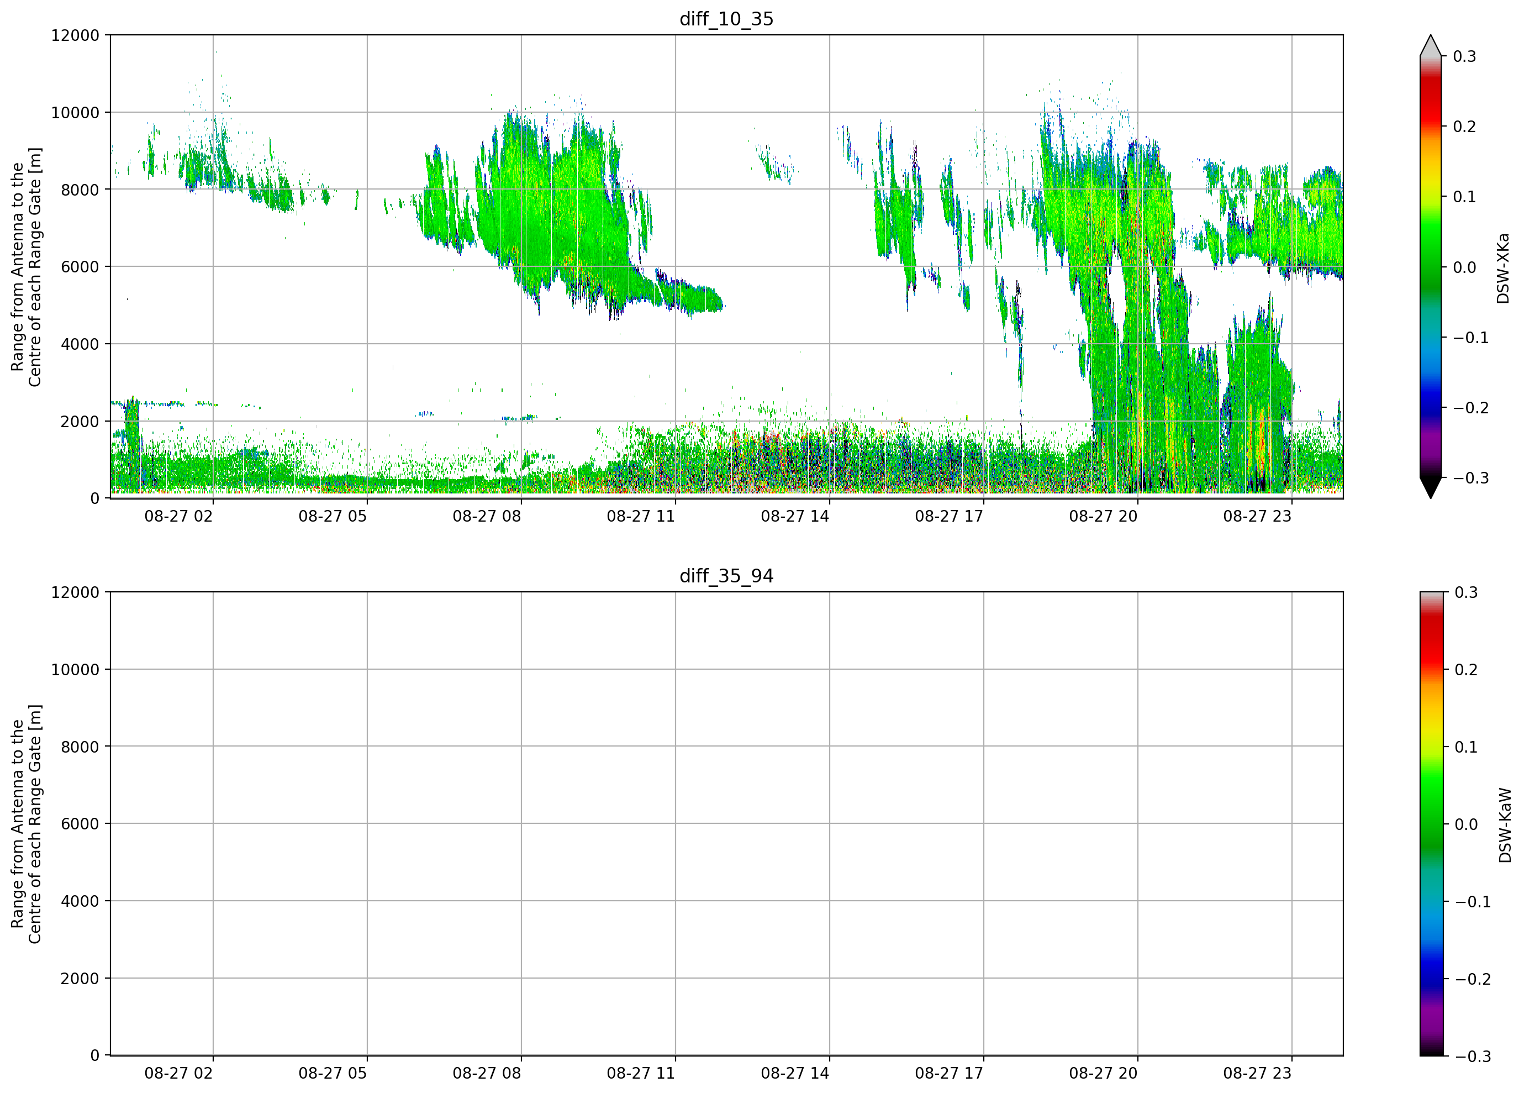1524x1093 pixels.
Task: Click the blue band of the DSW-XKa colorbar
Action: [x=1431, y=397]
